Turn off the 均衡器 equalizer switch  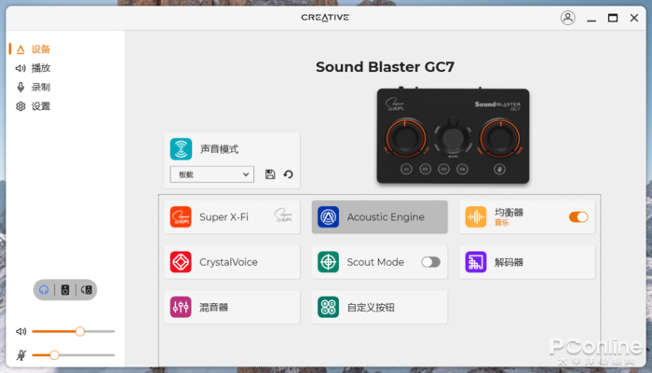pos(578,217)
